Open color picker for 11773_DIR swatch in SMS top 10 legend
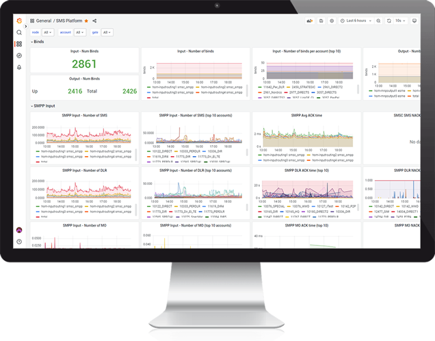This screenshot has width=435, height=341. (x=172, y=157)
